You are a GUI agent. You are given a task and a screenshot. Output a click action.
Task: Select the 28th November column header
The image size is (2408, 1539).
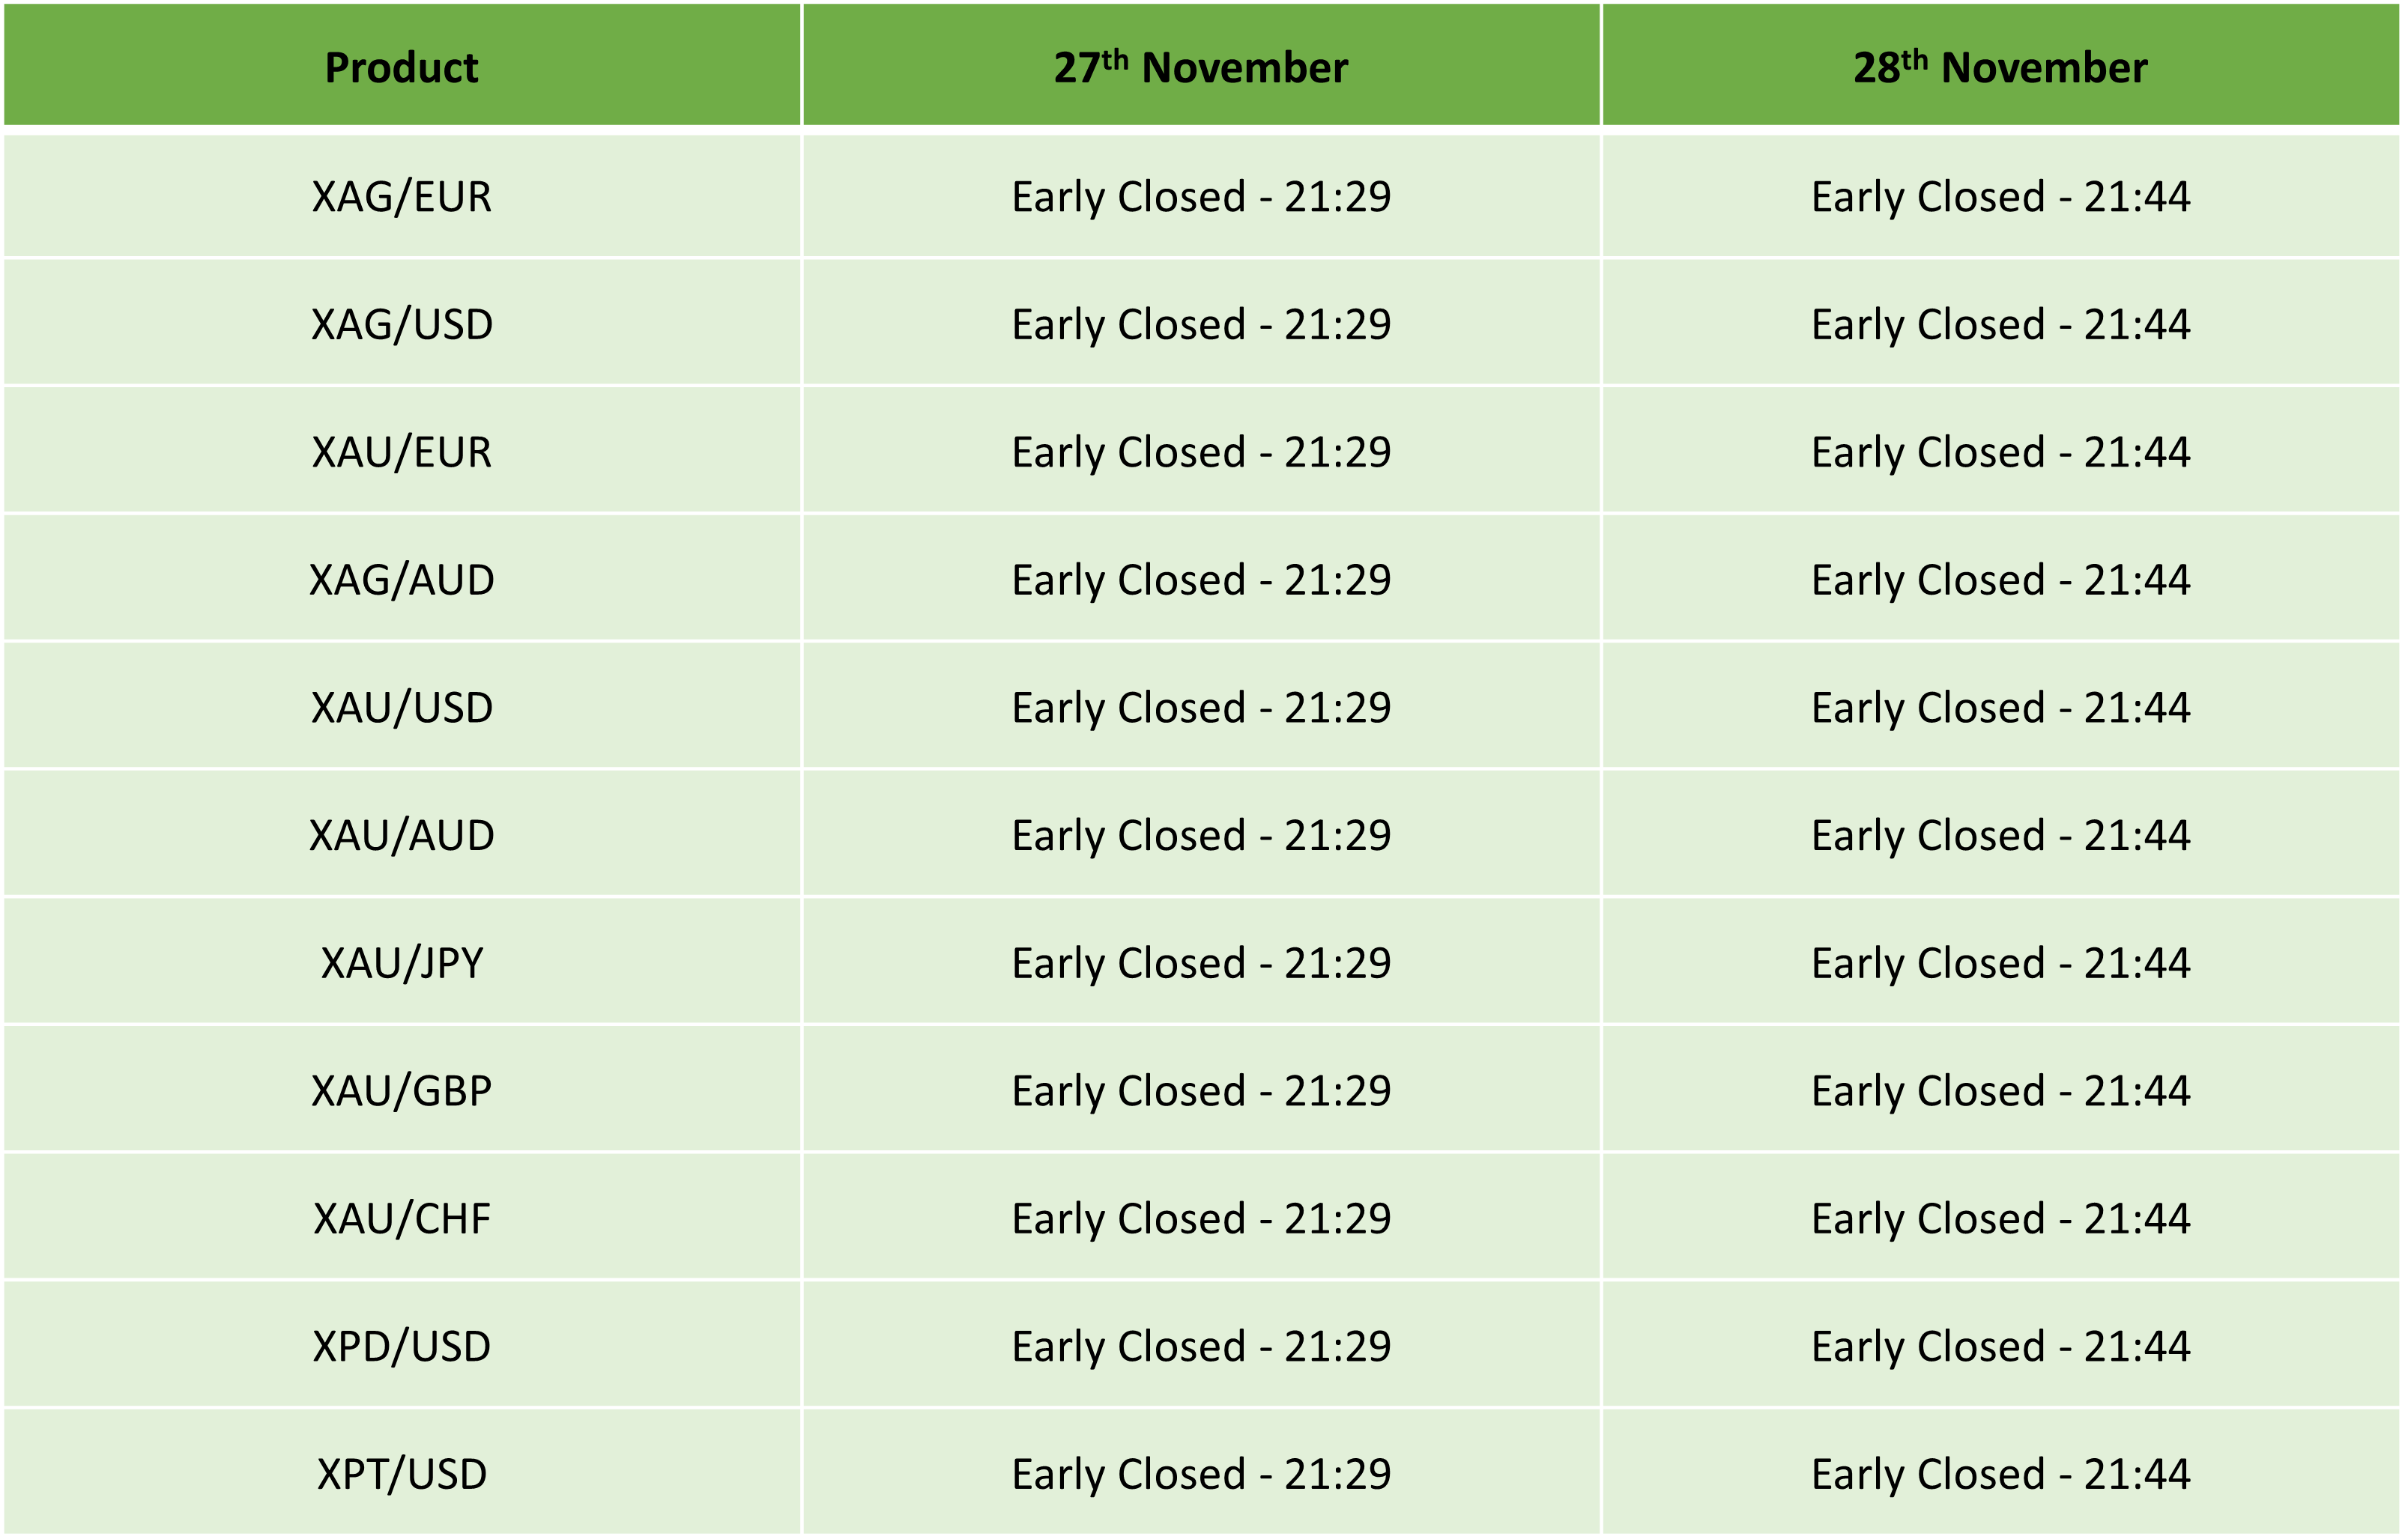click(x=2000, y=67)
